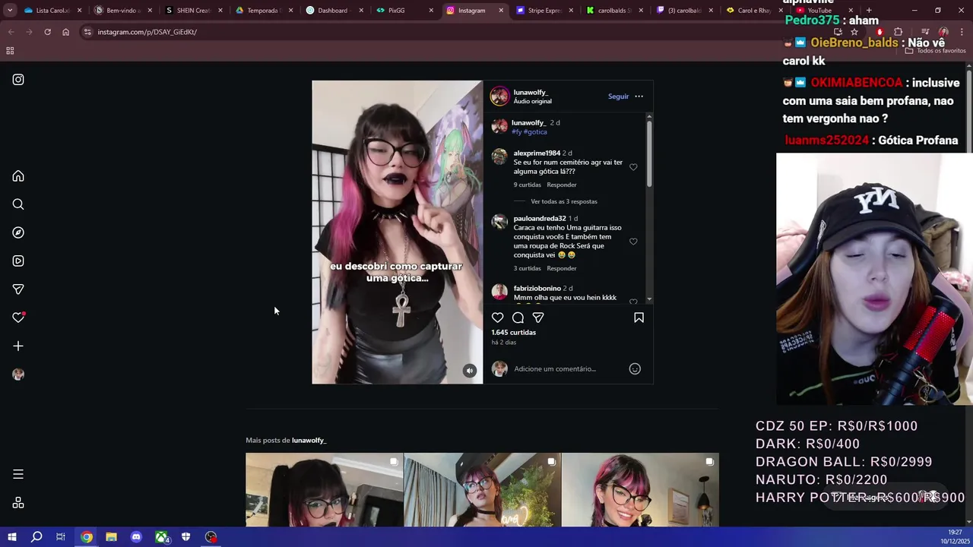Open the Windows Start button
This screenshot has height=547, width=973.
11,537
